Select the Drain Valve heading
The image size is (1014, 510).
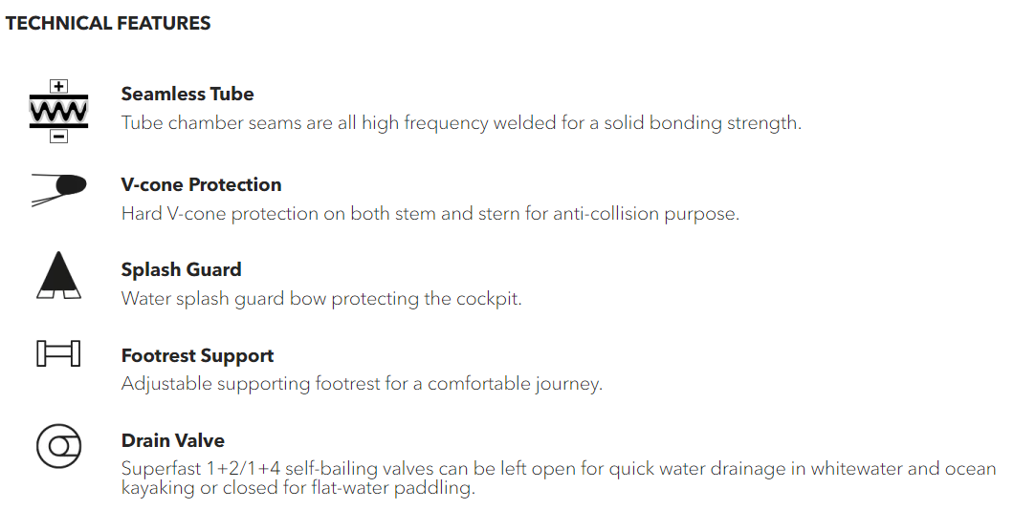173,441
